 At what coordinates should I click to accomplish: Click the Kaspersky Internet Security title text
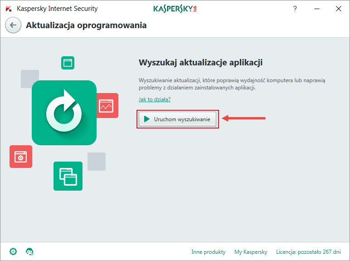tap(57, 9)
